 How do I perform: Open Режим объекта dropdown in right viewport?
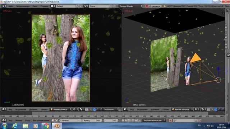182,109
